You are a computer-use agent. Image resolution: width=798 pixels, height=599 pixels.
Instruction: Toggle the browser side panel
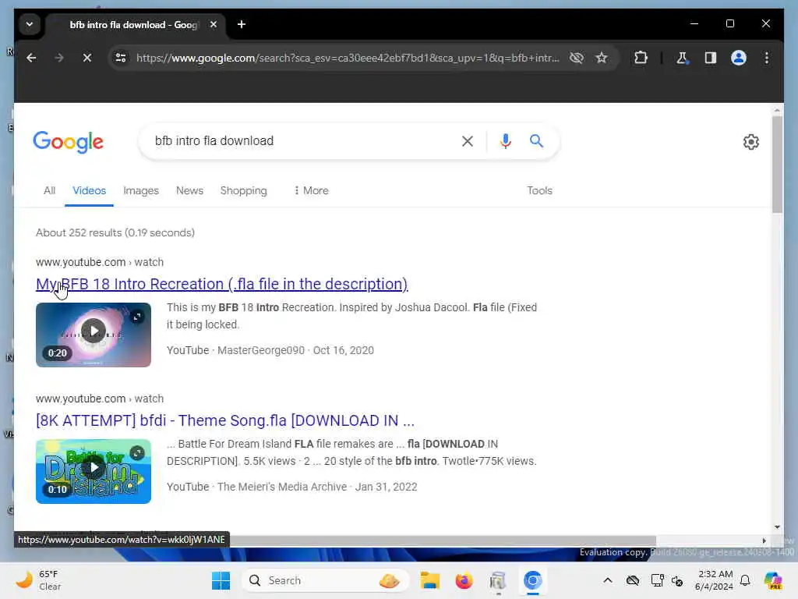[x=711, y=58]
